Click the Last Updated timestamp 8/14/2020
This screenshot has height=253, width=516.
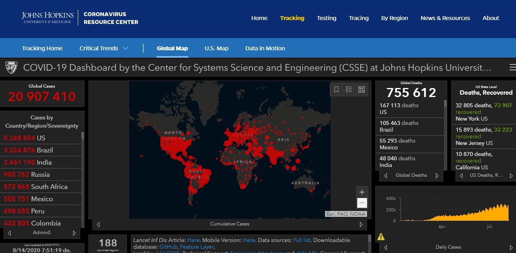point(42,249)
